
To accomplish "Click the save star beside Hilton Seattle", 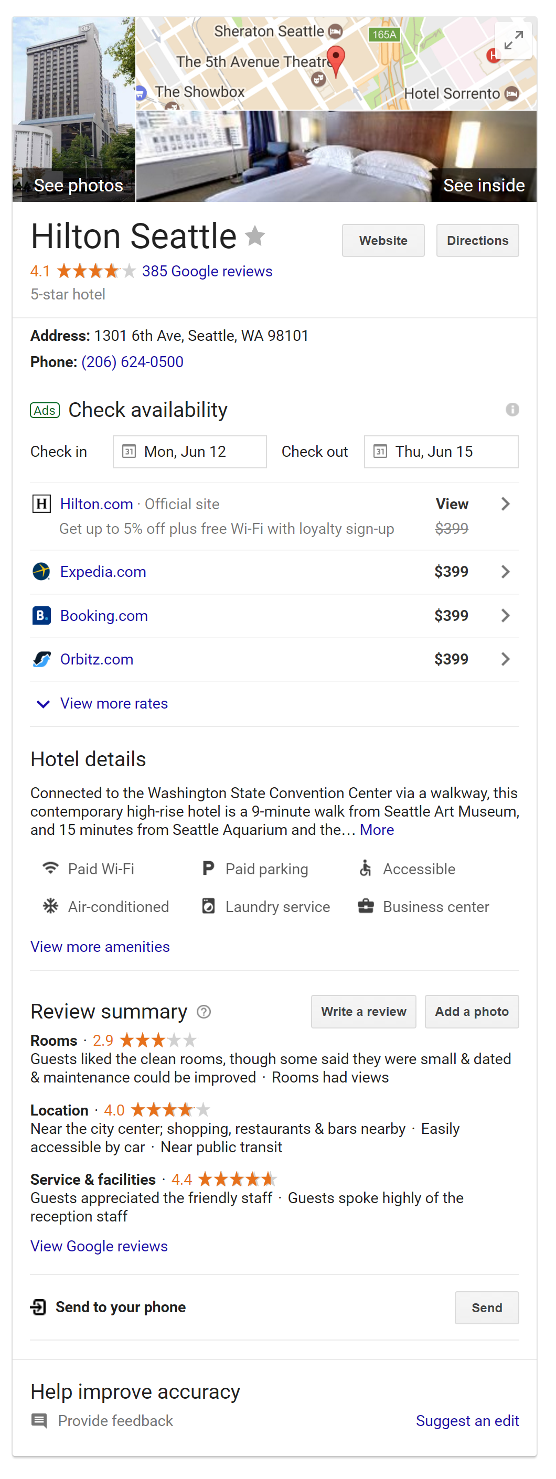I will (255, 236).
